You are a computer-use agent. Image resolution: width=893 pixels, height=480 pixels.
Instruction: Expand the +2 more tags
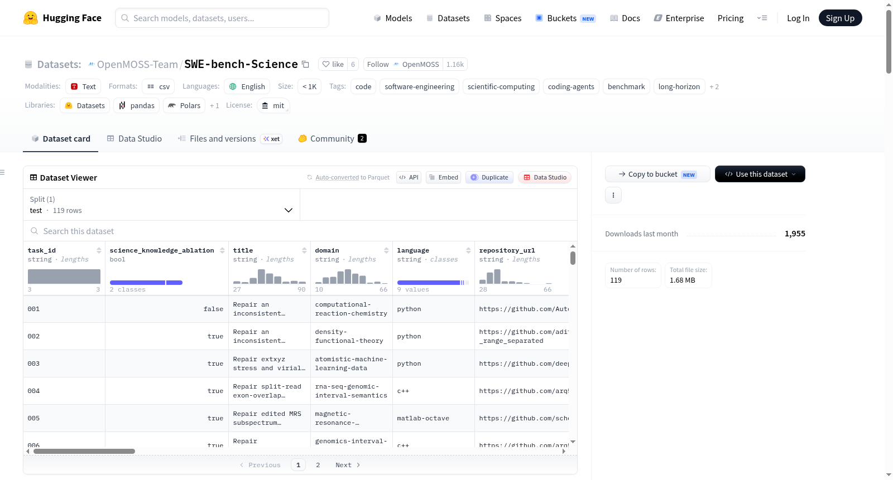point(714,86)
